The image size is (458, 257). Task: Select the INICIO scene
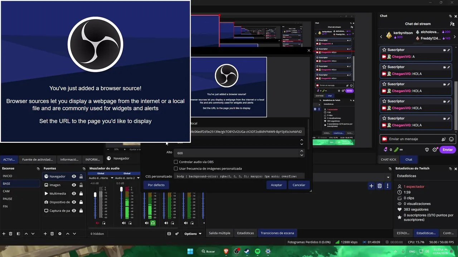point(20,176)
